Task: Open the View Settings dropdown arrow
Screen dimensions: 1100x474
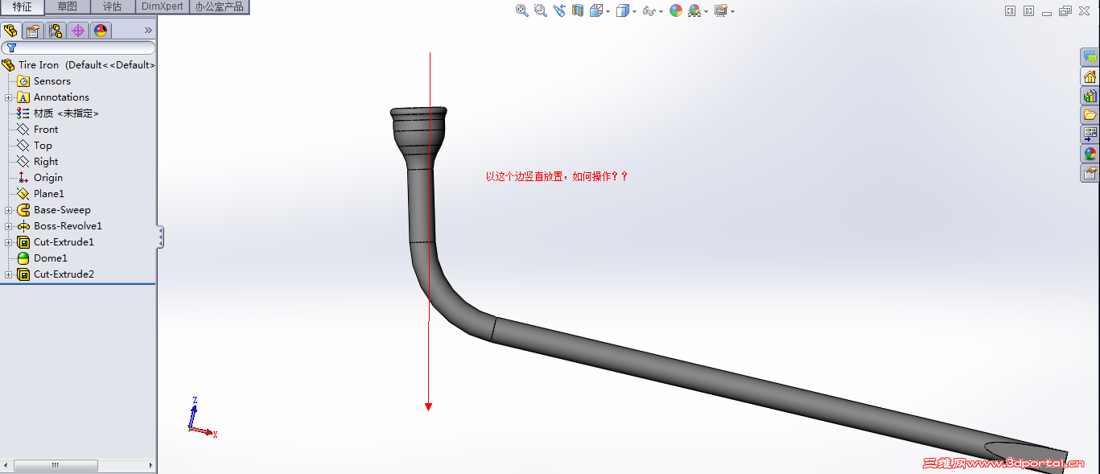Action: click(732, 11)
